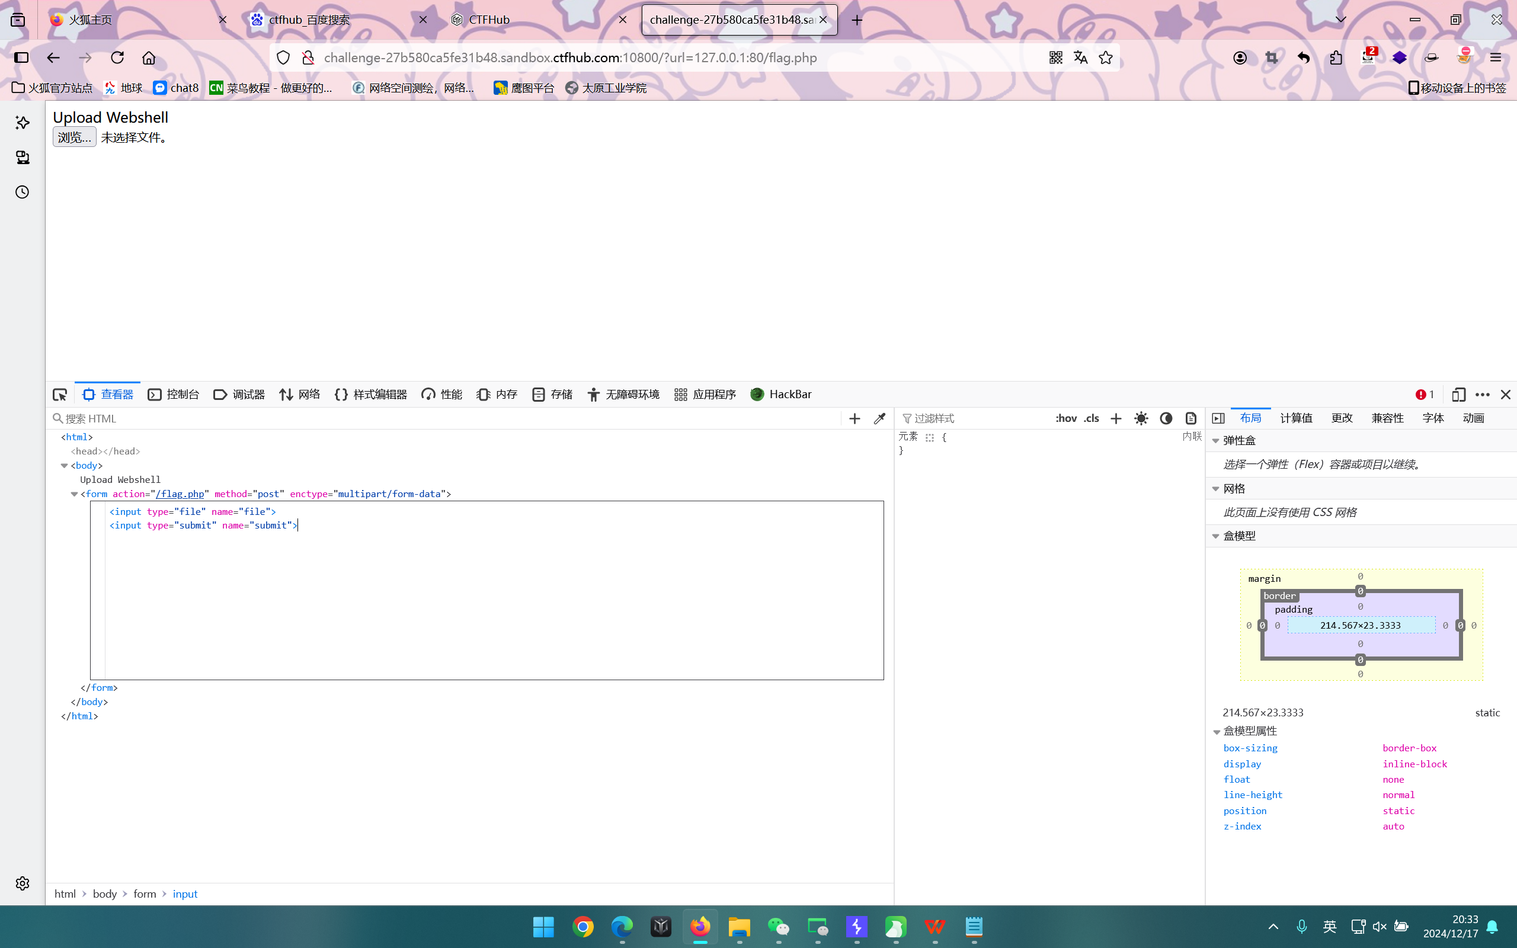
Task: Open the history sidebar clock icon
Action: pos(23,192)
